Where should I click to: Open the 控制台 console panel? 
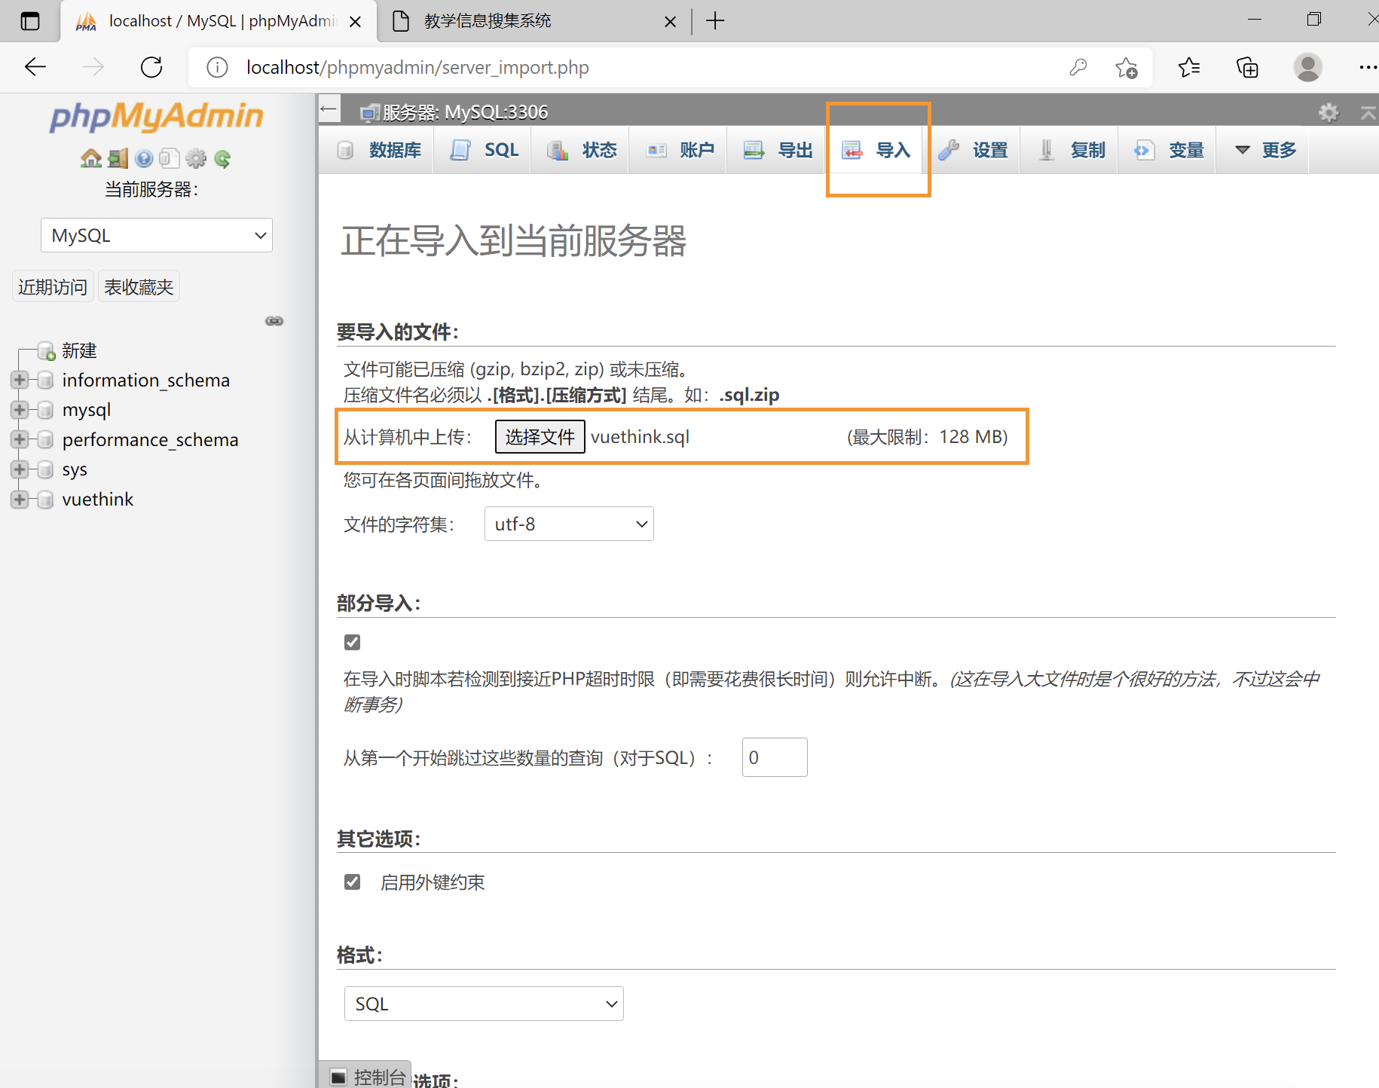coord(367,1076)
